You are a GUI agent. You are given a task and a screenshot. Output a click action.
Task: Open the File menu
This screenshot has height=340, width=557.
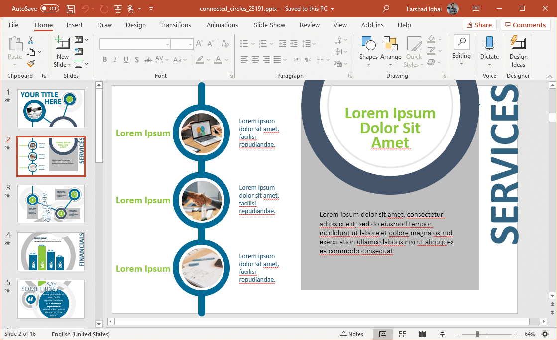click(x=13, y=25)
